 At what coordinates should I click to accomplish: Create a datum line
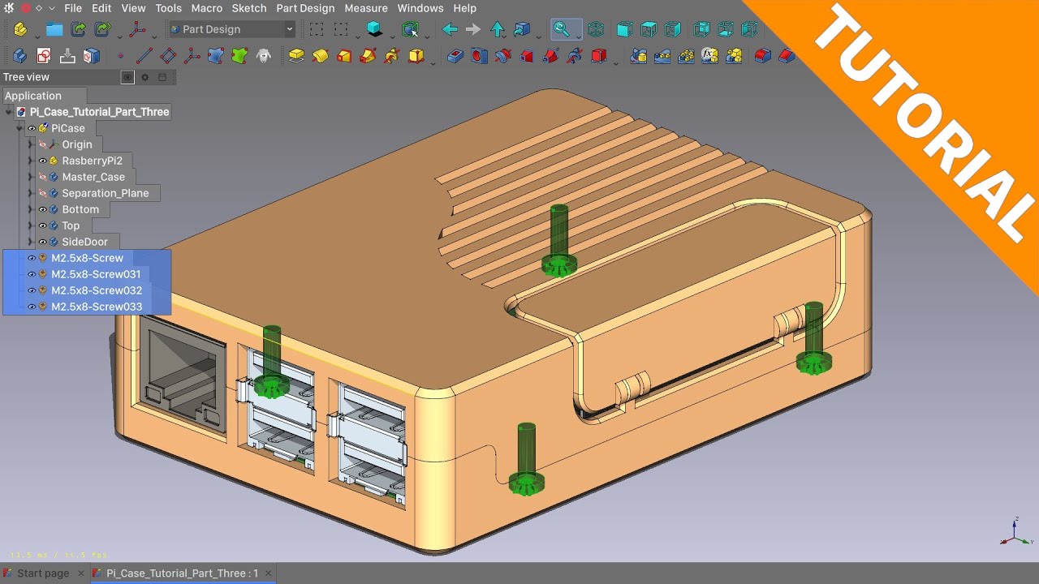[x=144, y=56]
